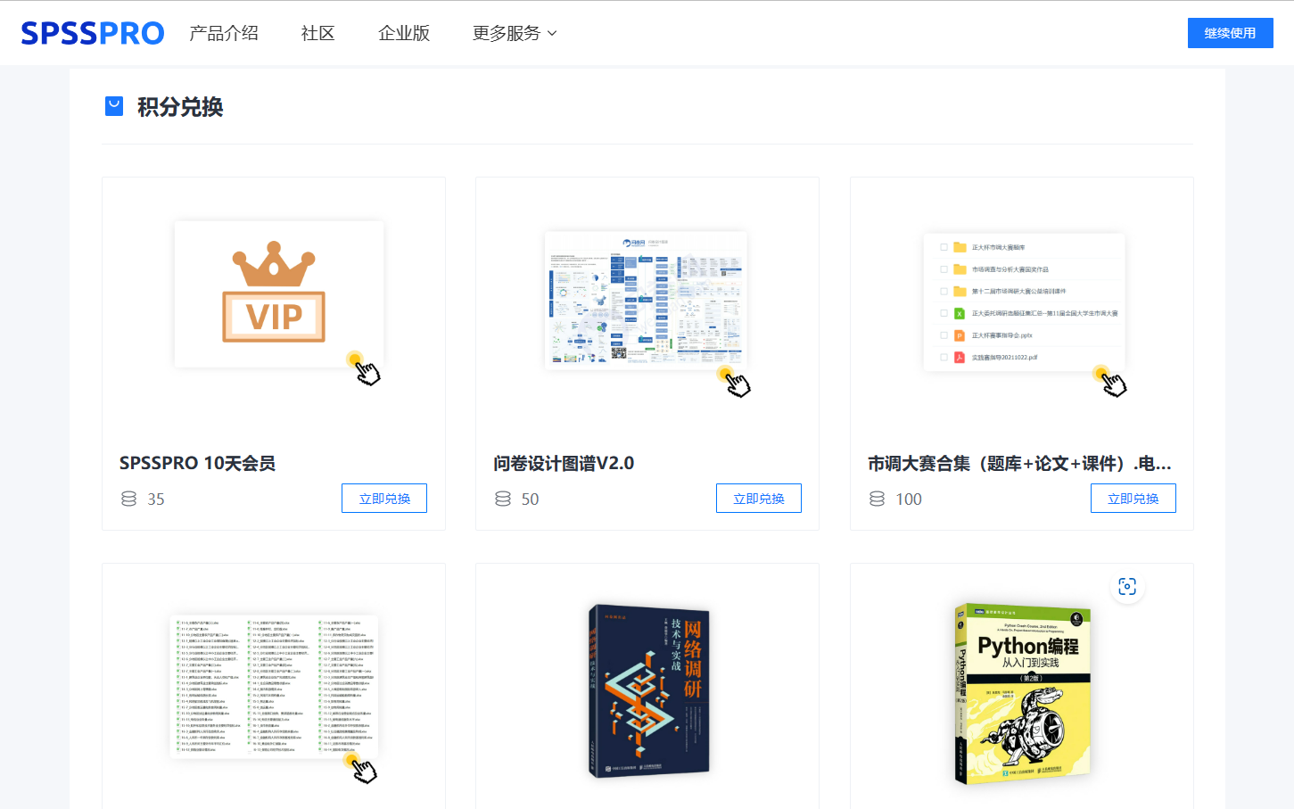Screen dimensions: 1294x809
Task: Open the 产品介绍 menu item
Action: pyautogui.click(x=224, y=33)
